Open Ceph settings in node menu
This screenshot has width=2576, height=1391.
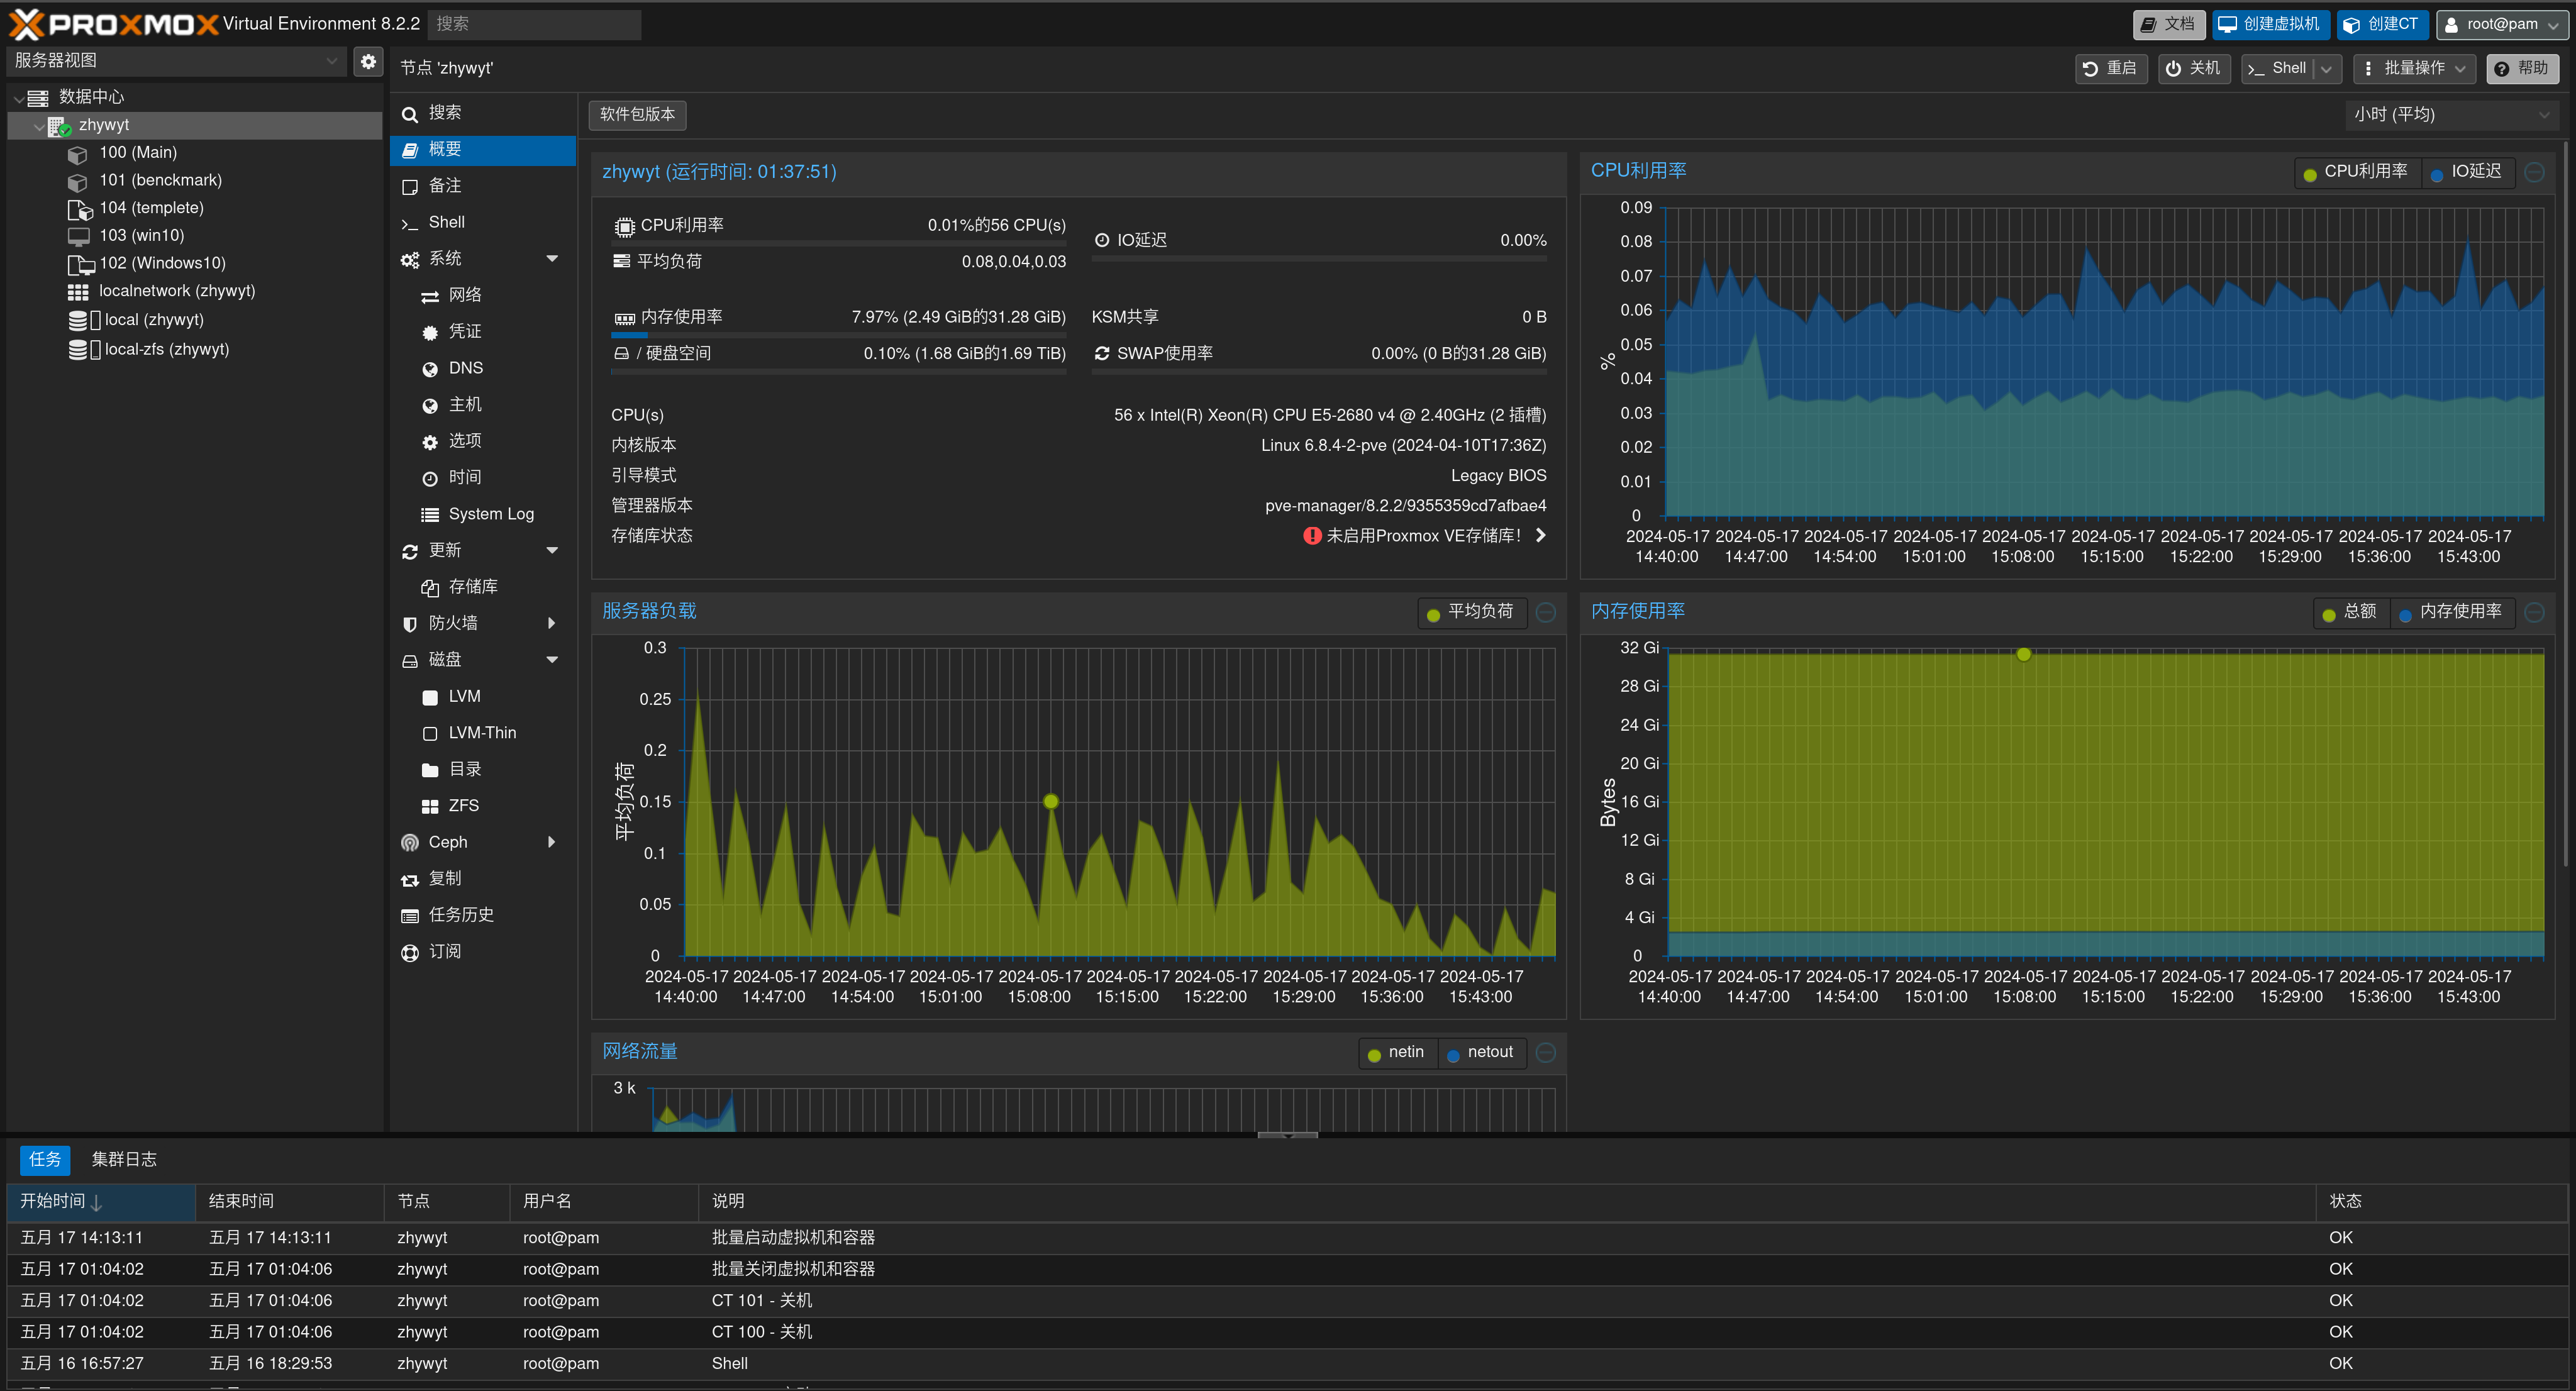(448, 843)
